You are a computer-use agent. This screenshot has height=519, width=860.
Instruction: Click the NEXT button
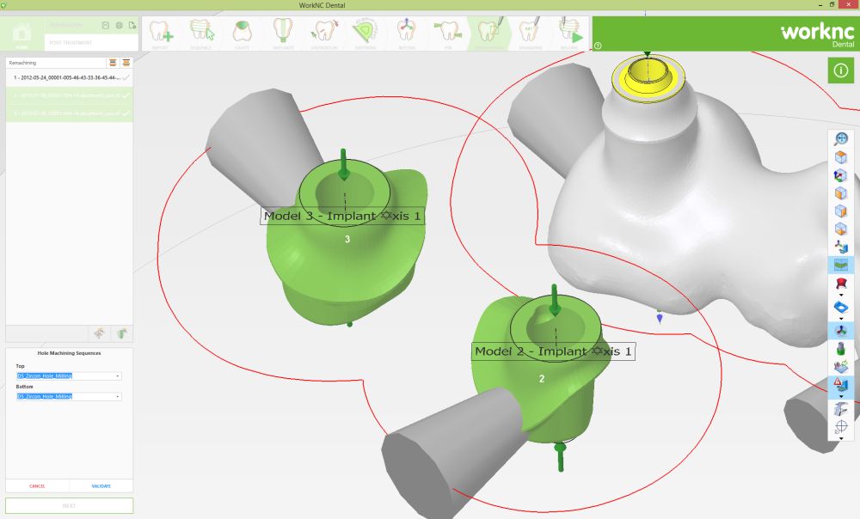click(69, 505)
